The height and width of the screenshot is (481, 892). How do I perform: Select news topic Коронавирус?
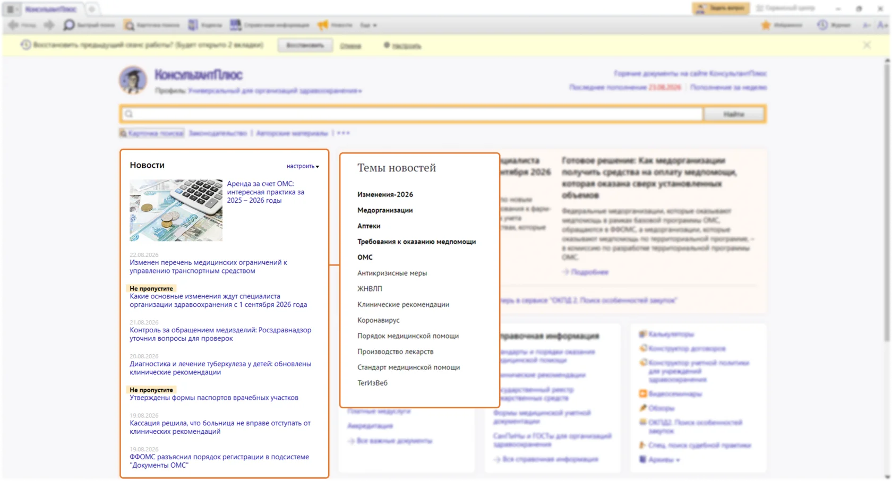[x=378, y=320]
